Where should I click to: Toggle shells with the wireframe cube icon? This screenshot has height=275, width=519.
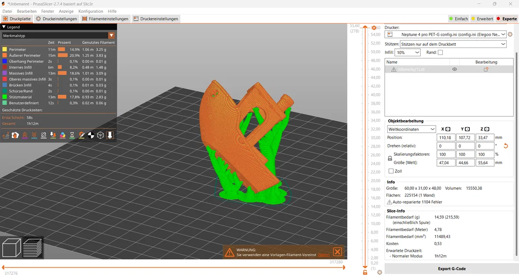(x=100, y=135)
